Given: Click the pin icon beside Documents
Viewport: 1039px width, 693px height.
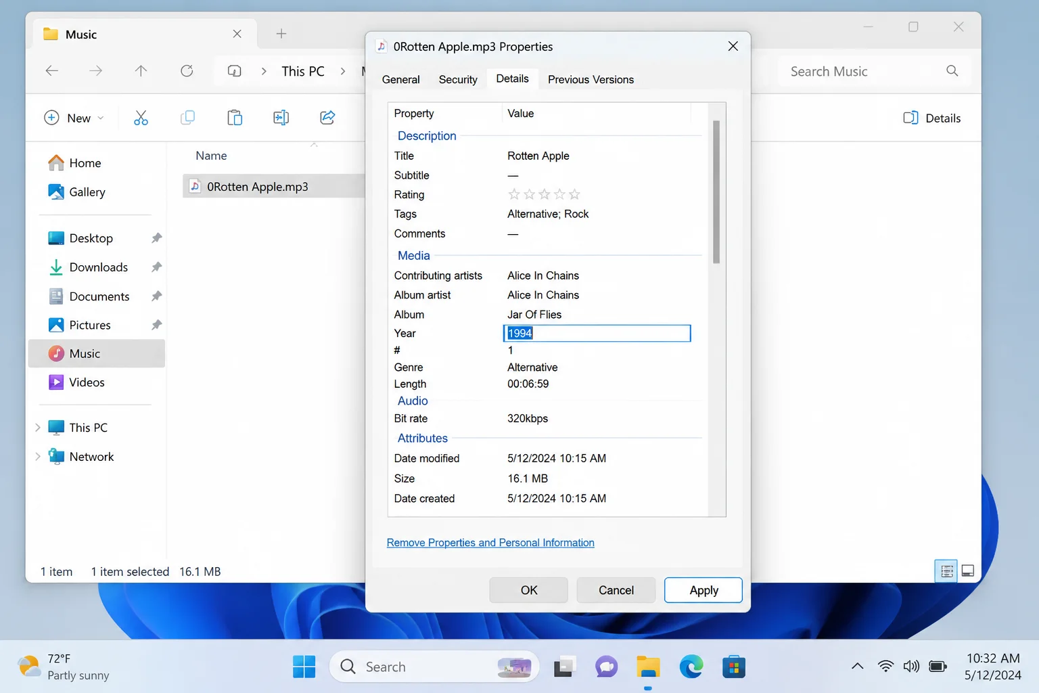Looking at the screenshot, I should point(156,296).
